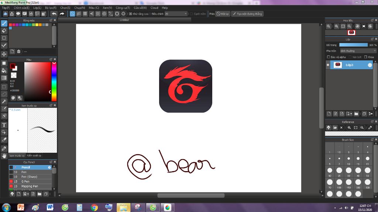The image size is (378, 212).
Task: Select the Eraser tool
Action: (x=4, y=31)
